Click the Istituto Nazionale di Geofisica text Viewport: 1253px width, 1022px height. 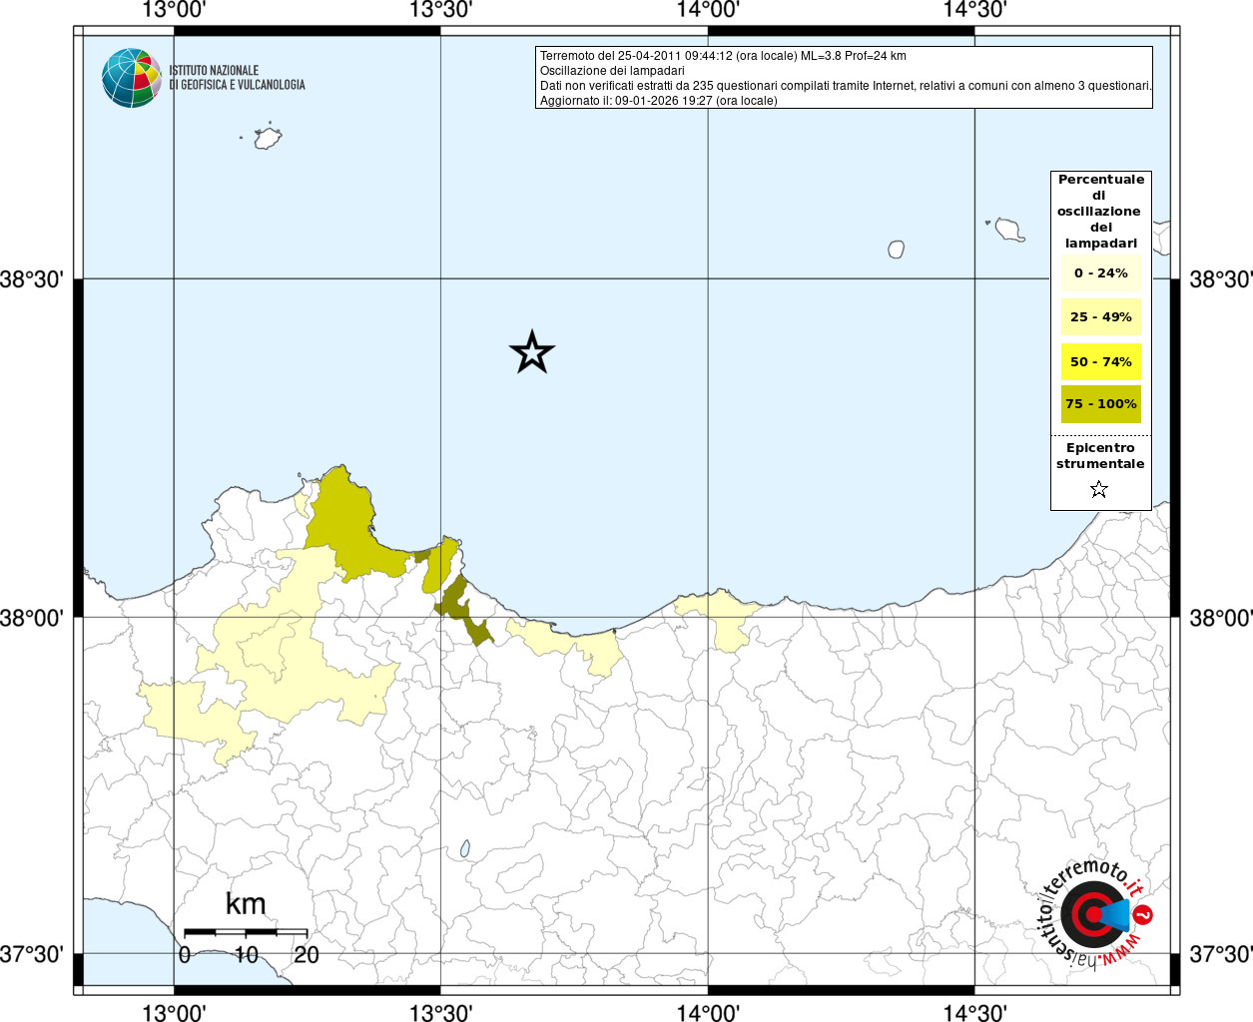(x=237, y=78)
